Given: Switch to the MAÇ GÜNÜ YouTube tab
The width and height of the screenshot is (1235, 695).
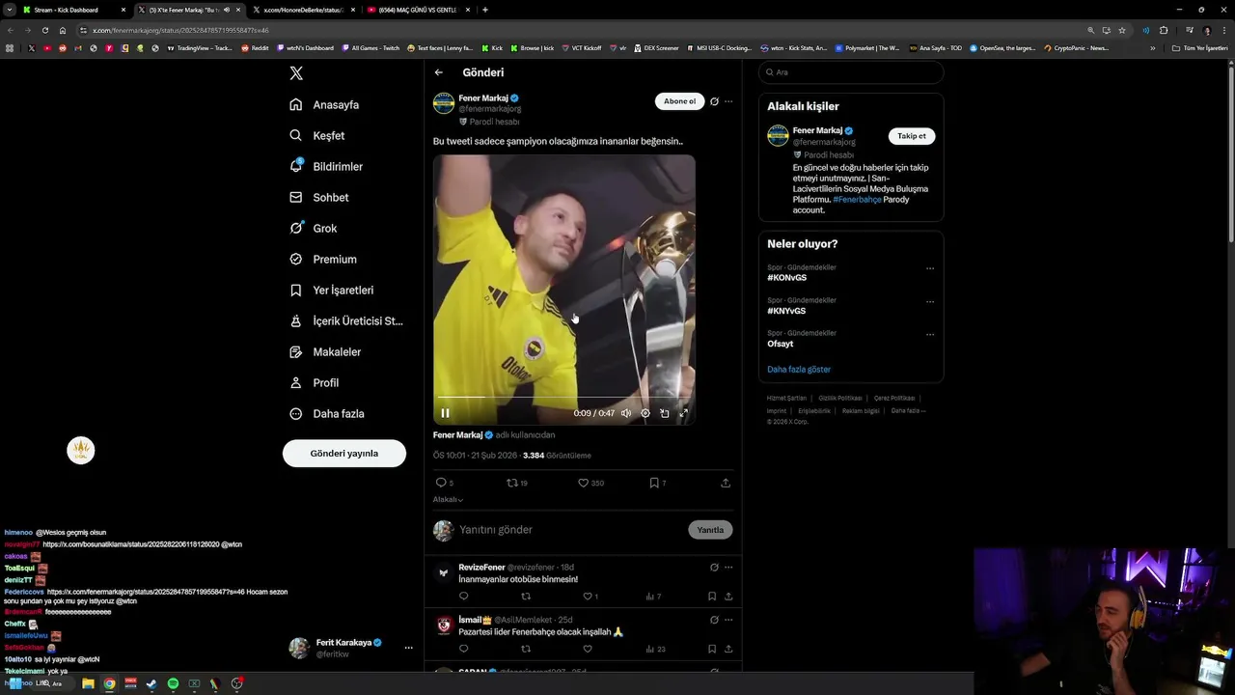Looking at the screenshot, I should click(419, 10).
